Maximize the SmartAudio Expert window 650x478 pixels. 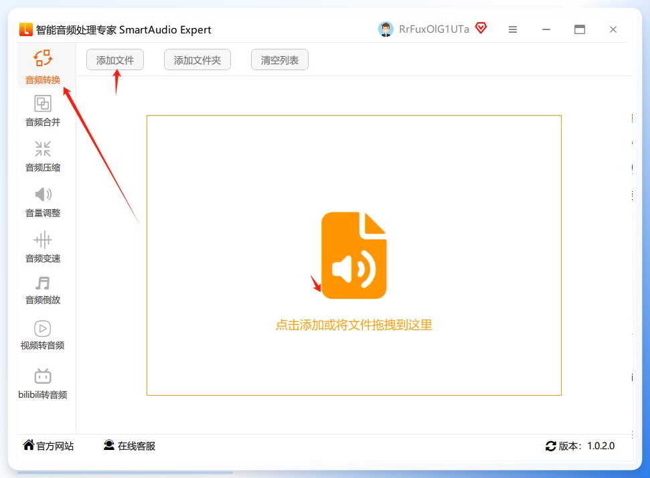point(580,29)
